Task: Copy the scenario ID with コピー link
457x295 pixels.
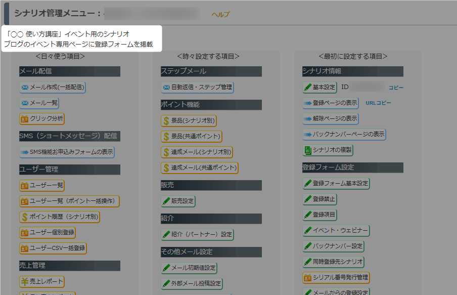Action: pyautogui.click(x=396, y=88)
